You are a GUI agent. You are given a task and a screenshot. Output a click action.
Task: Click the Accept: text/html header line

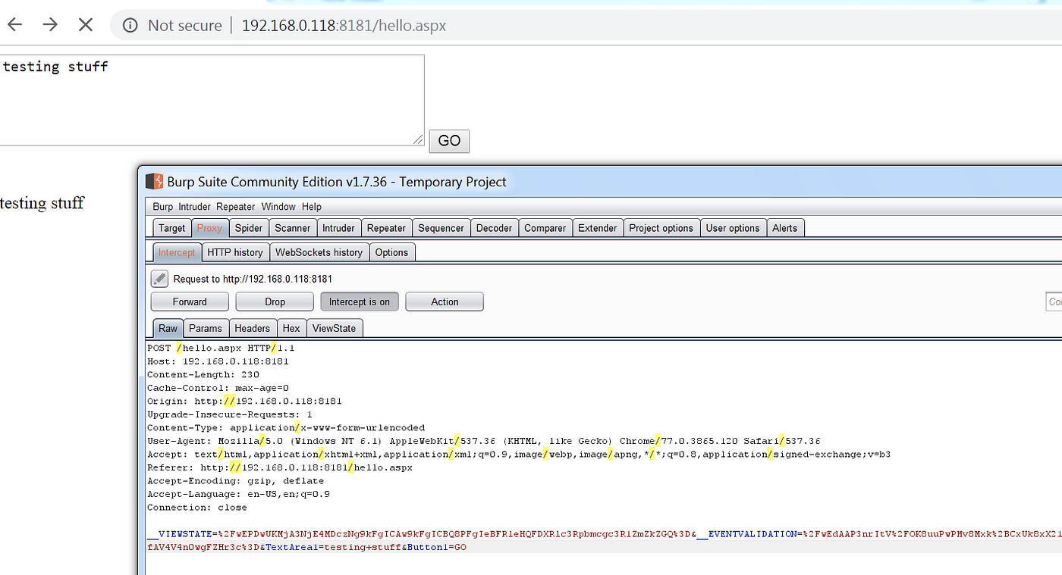519,455
